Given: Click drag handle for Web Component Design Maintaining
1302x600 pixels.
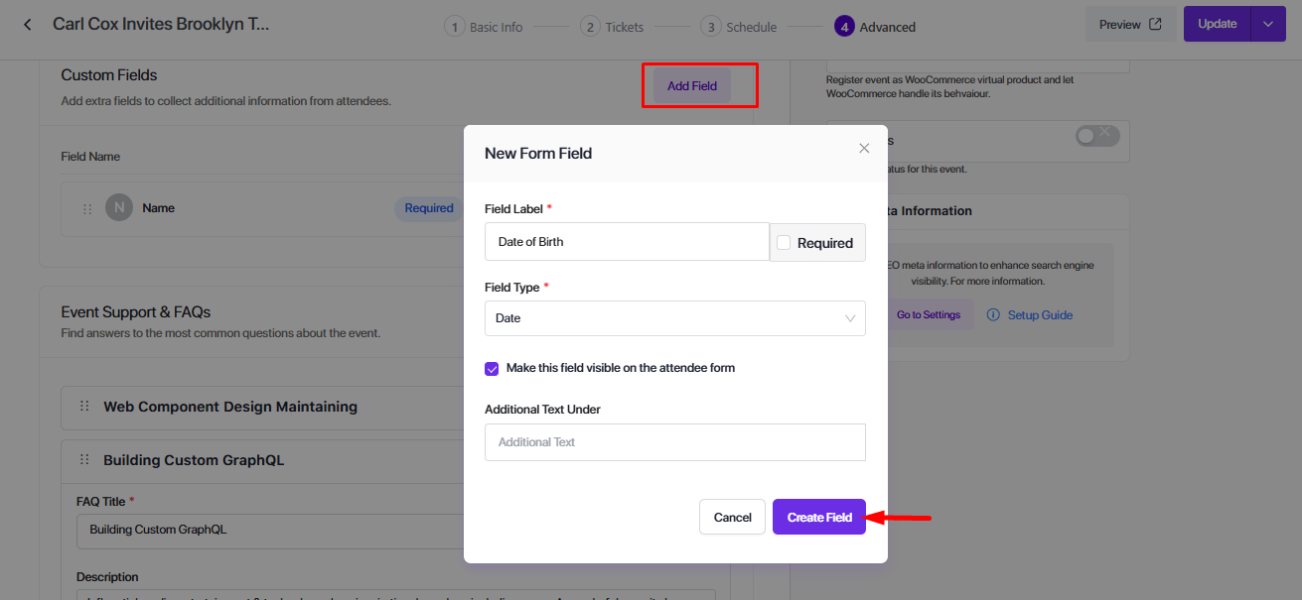Looking at the screenshot, I should pos(84,407).
